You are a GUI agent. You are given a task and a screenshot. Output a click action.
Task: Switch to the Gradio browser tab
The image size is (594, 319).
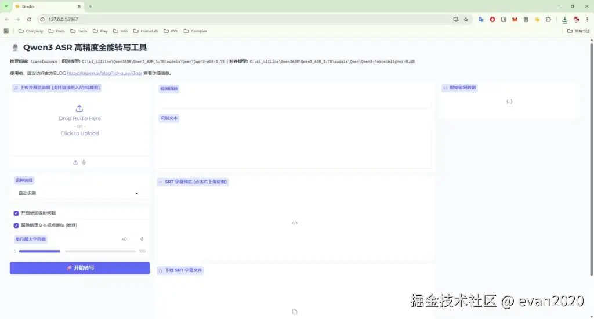click(x=48, y=6)
